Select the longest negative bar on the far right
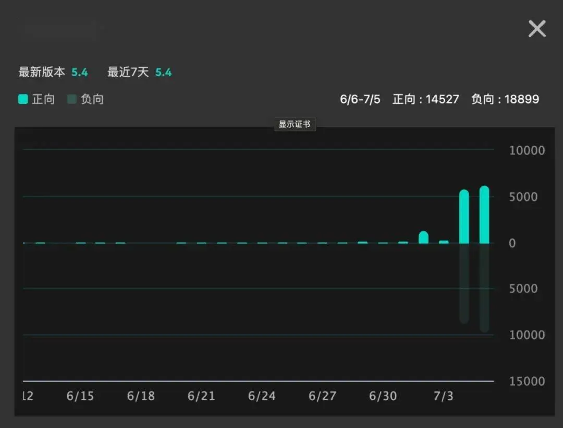 click(484, 287)
